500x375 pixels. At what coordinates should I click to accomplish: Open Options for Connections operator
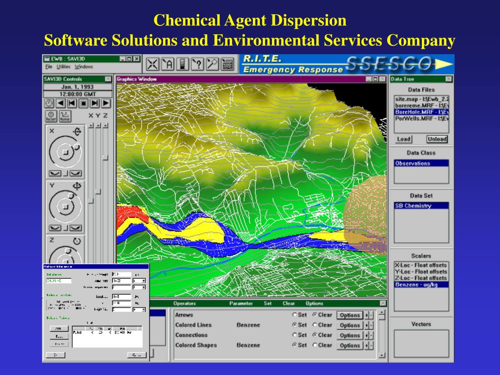click(x=350, y=335)
